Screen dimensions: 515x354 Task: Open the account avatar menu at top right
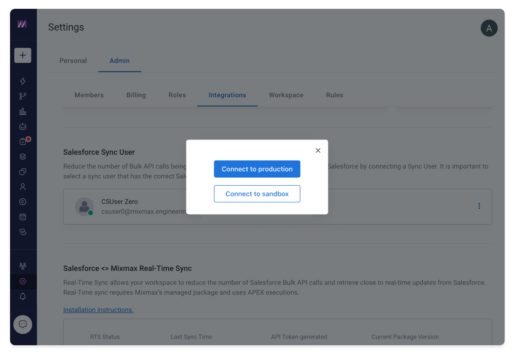pos(489,28)
